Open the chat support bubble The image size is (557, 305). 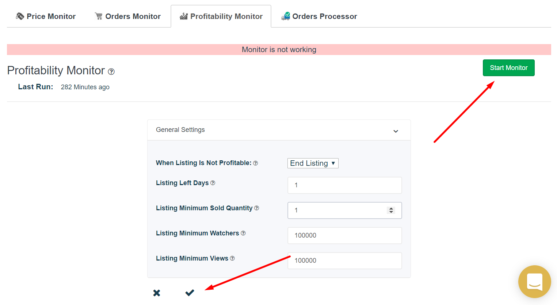tap(535, 282)
